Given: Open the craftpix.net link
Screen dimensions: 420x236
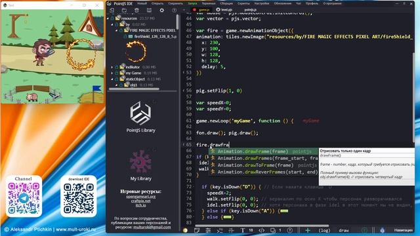Looking at the screenshot, I should [140, 201].
